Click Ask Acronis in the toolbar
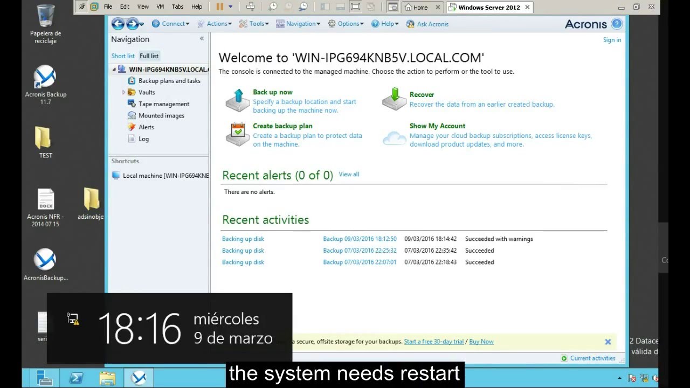This screenshot has width=690, height=388. (427, 24)
